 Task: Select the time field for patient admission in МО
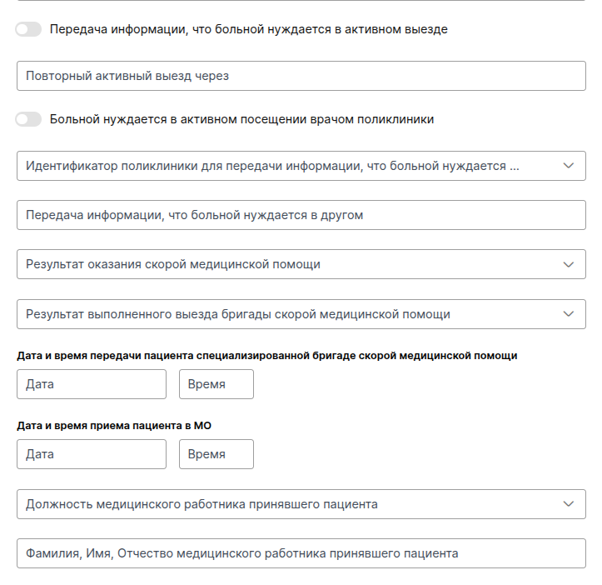click(x=216, y=454)
